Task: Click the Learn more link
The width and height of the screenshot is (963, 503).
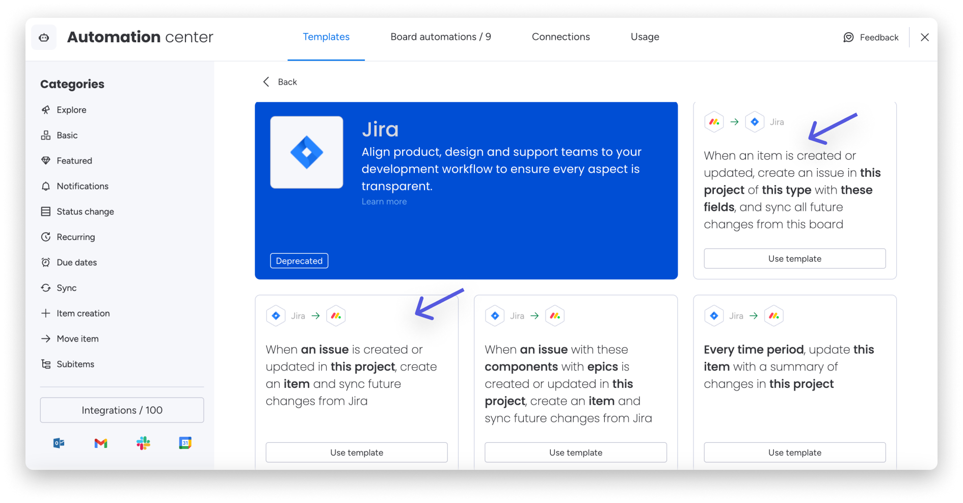Action: [x=384, y=202]
